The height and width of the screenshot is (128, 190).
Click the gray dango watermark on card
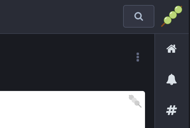[135, 101]
